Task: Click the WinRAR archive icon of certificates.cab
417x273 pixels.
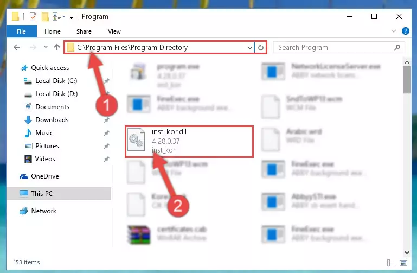Action: click(139, 234)
